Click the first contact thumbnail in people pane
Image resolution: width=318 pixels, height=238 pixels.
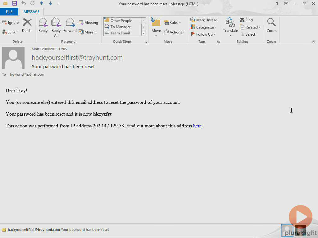point(287,230)
